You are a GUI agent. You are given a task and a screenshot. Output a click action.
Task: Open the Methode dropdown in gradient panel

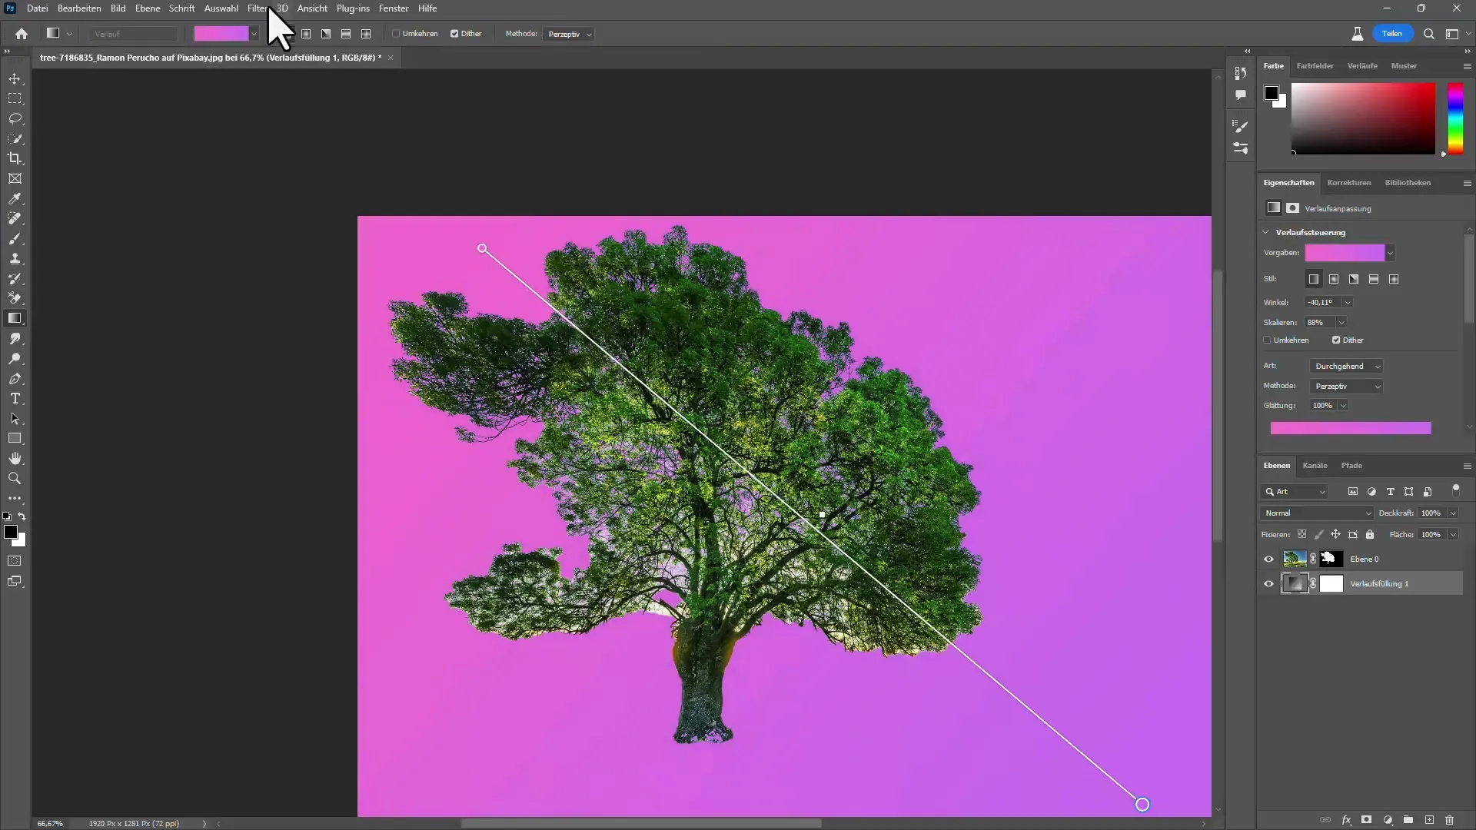[1348, 385]
